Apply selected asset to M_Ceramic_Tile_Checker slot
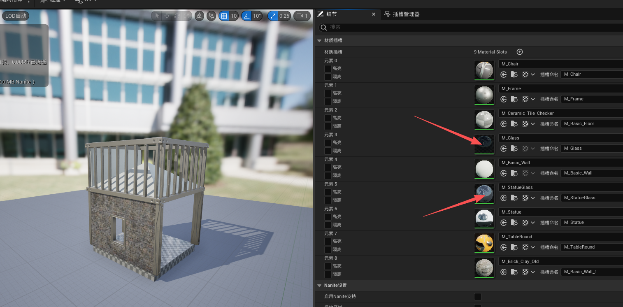The width and height of the screenshot is (623, 307). [504, 124]
